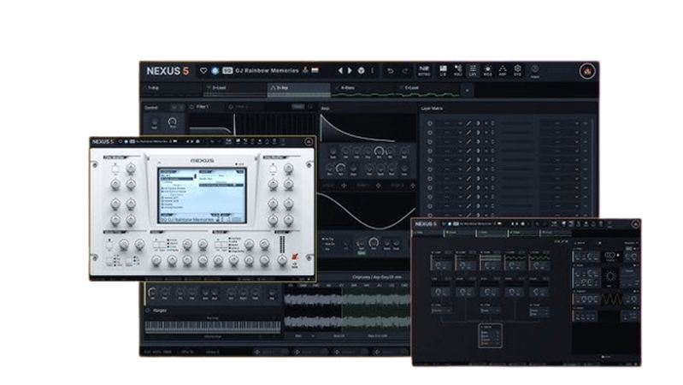This screenshot has height=385, width=683.
Task: Click pencil edit icon in first Layer Matrix row
Action: (468, 123)
